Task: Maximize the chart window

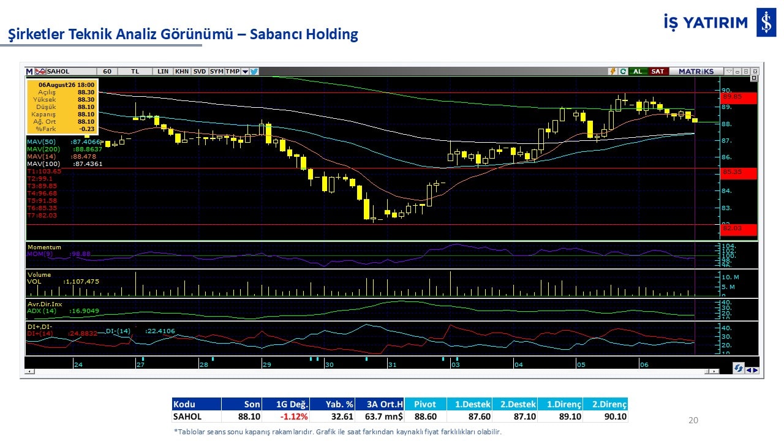Action: pos(746,71)
